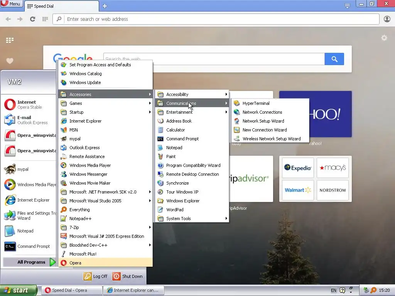Select Set Program Access and Defaults
395x296 pixels.
[106, 65]
